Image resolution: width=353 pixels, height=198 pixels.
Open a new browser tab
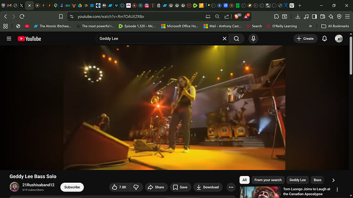tap(300, 6)
